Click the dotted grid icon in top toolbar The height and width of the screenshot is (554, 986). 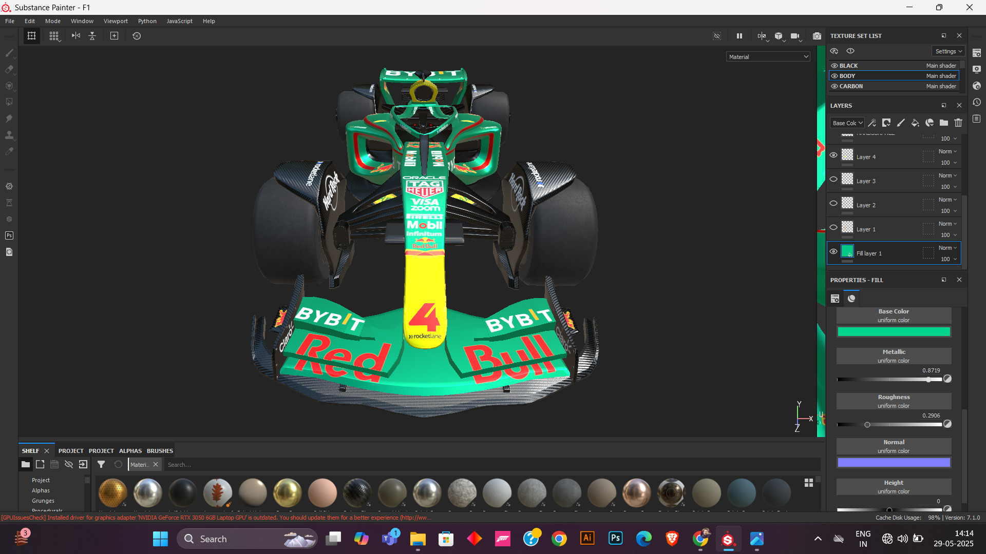(x=54, y=36)
